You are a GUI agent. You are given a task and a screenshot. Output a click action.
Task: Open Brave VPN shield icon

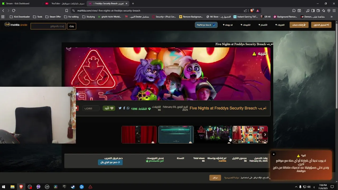[x=329, y=11]
